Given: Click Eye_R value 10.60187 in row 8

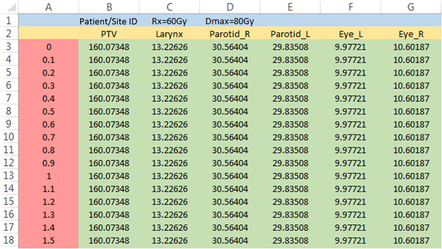Looking at the screenshot, I should pos(411,111).
